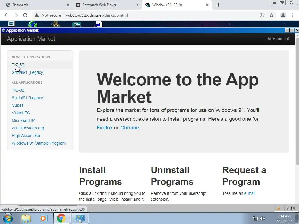Open the Virtual PC link
Image resolution: width=299 pixels, height=224 pixels.
tap(21, 113)
